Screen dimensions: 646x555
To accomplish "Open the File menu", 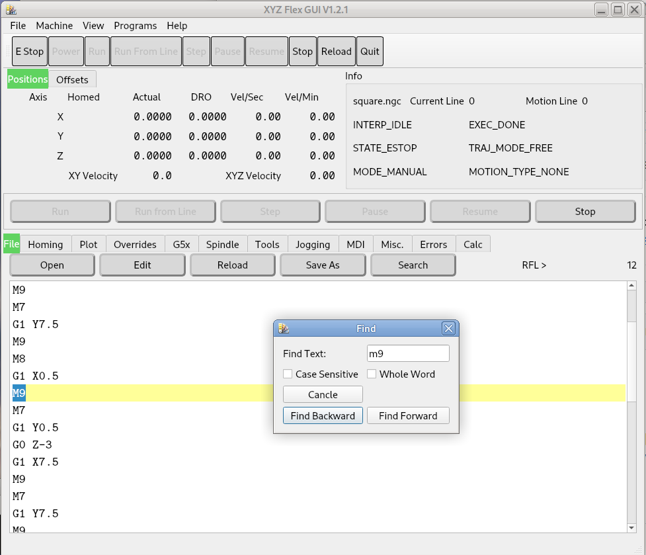I will point(18,26).
